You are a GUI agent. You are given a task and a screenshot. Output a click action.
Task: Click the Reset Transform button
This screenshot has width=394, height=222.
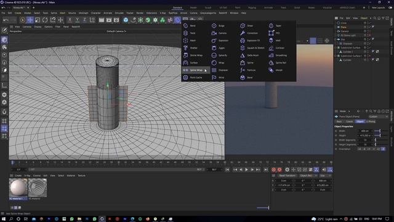[x=287, y=175]
